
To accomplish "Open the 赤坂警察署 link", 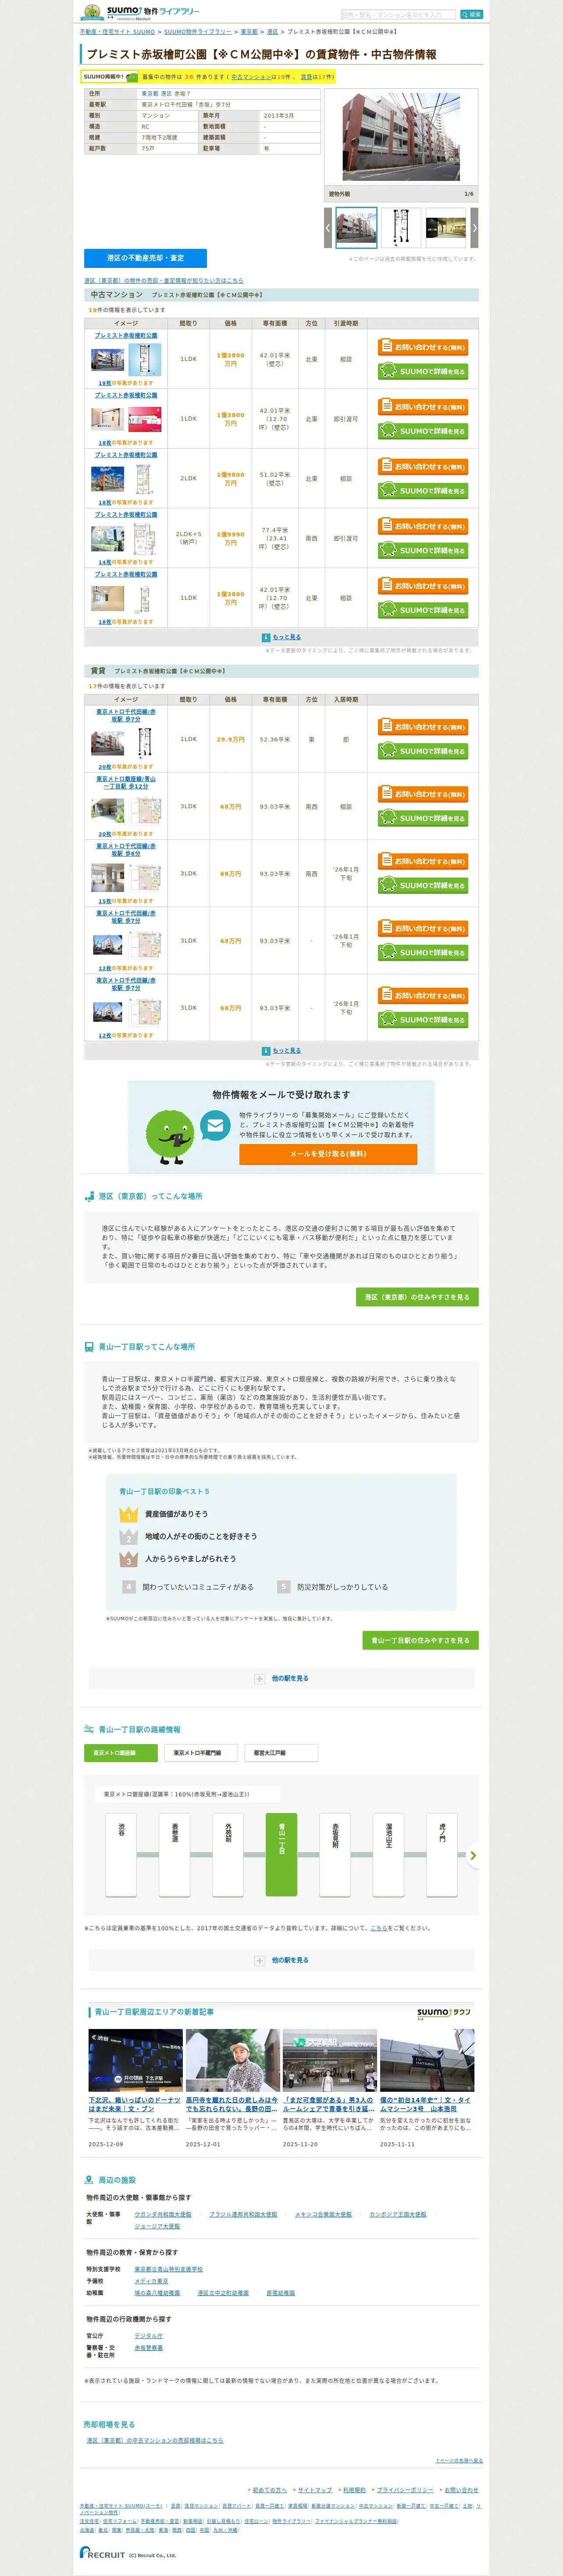I will pyautogui.click(x=149, y=2348).
